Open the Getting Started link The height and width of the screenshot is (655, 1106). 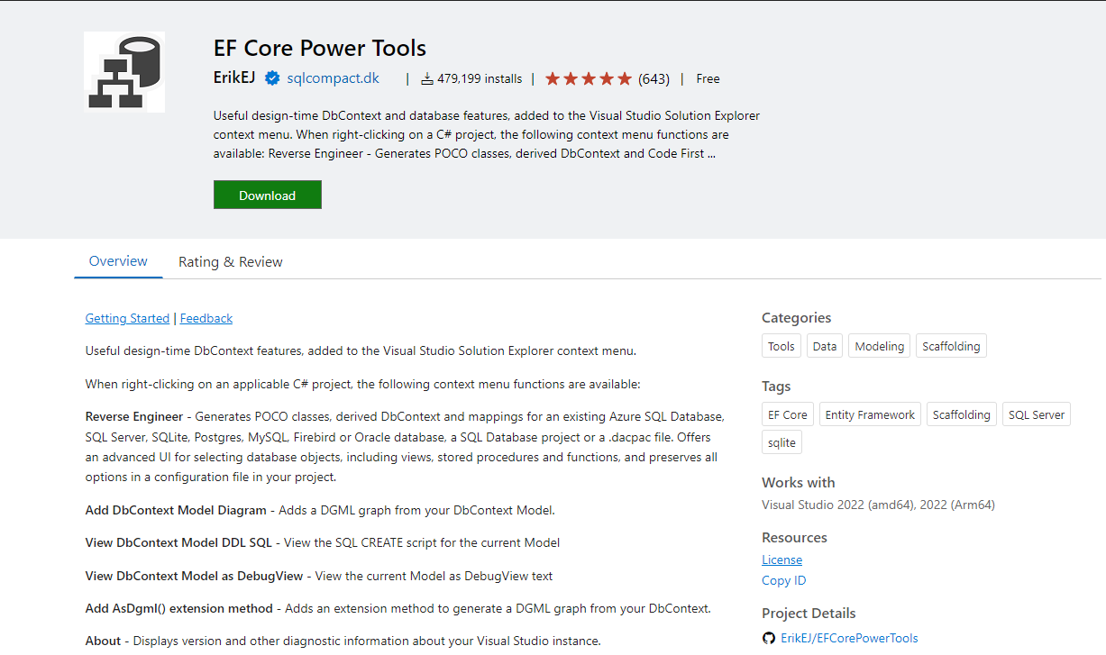pyautogui.click(x=127, y=318)
